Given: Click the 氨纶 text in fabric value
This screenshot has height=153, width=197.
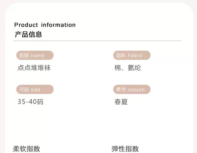Looking at the screenshot, I should click(134, 68).
